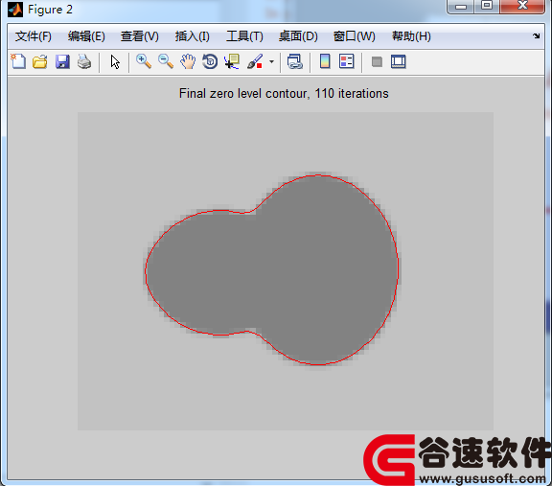The width and height of the screenshot is (552, 486).
Task: Open the 插入(I) menu
Action: tap(193, 35)
